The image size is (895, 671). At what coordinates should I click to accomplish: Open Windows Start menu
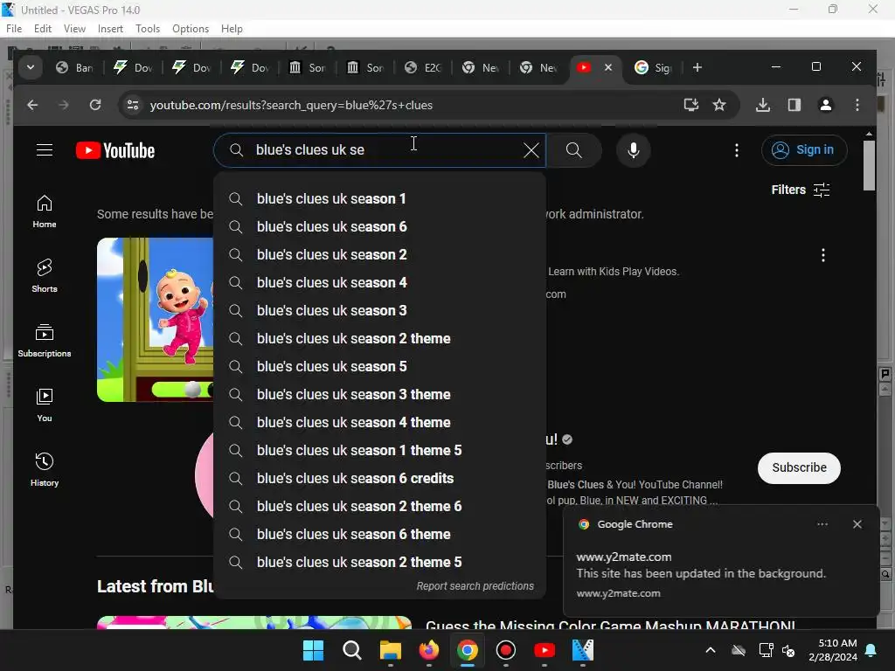(x=313, y=650)
